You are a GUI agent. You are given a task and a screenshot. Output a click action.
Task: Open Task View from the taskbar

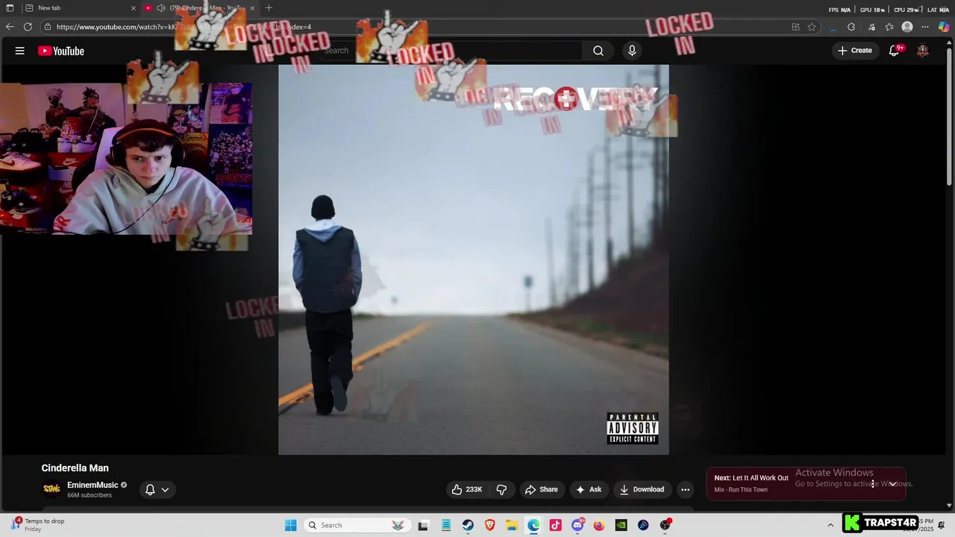[423, 525]
